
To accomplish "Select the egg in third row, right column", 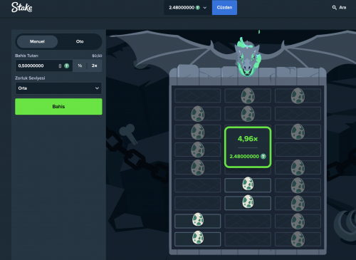I will [298, 132].
